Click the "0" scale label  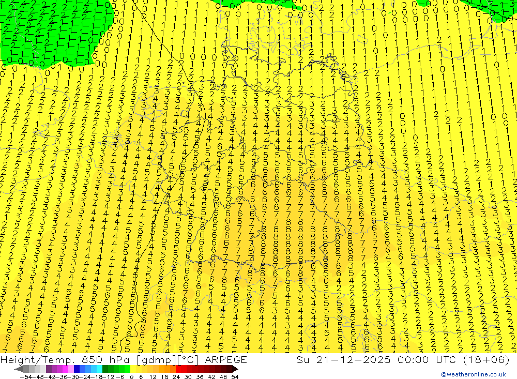point(131,377)
